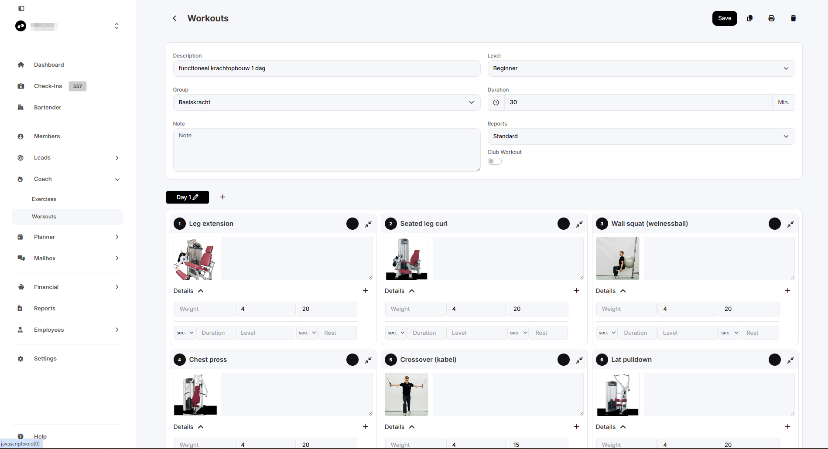The height and width of the screenshot is (449, 828).
Task: Collapse the Chest press card
Action: [x=368, y=360]
